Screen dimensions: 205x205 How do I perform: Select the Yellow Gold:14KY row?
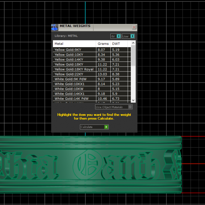(74, 59)
